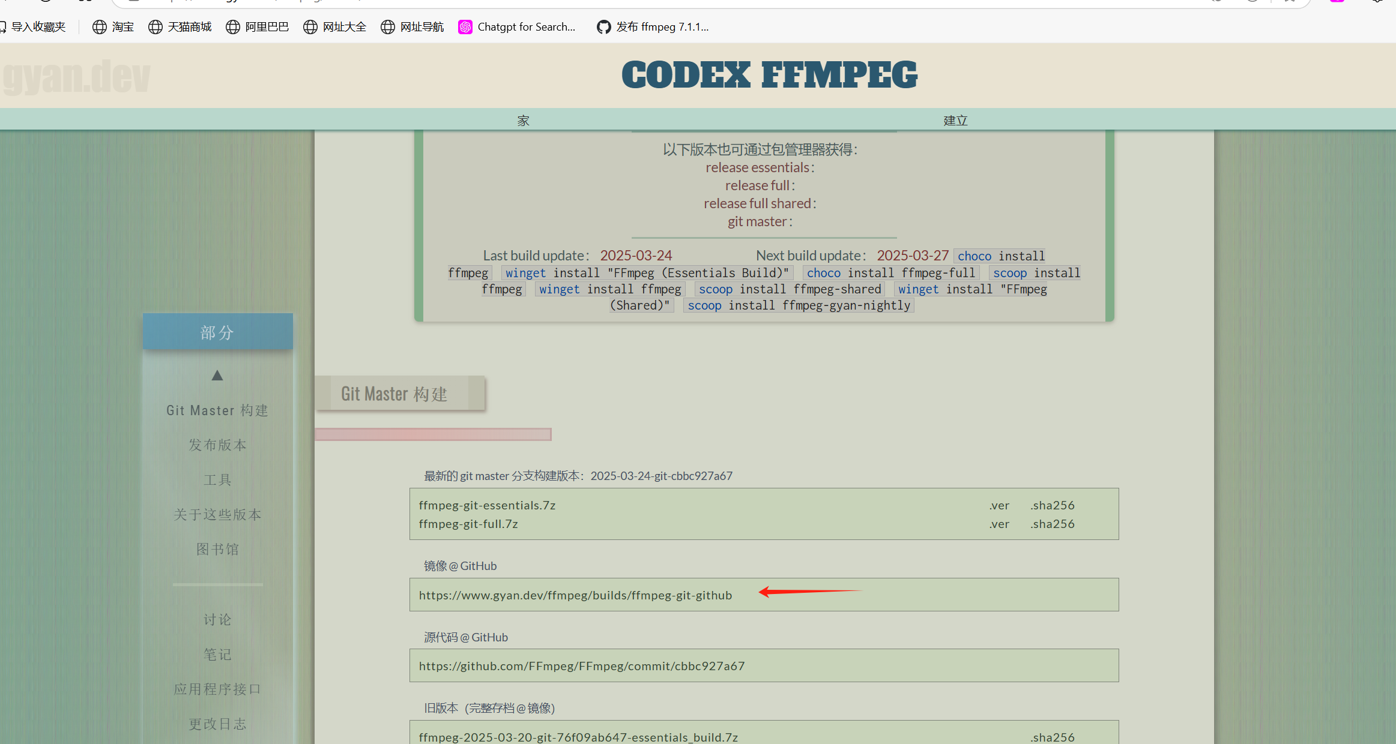Download ffmpeg-git-full.7z
The height and width of the screenshot is (744, 1396).
click(x=468, y=524)
